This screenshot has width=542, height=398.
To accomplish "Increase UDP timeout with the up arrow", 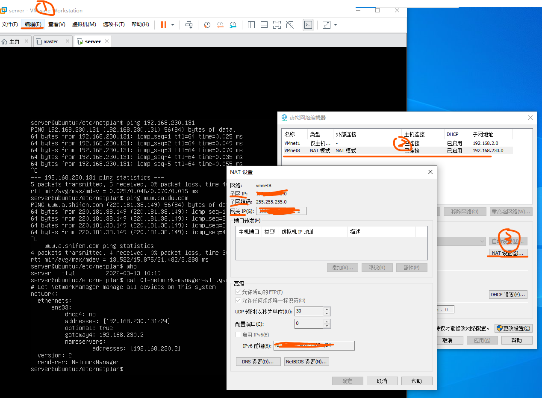I will (x=327, y=309).
